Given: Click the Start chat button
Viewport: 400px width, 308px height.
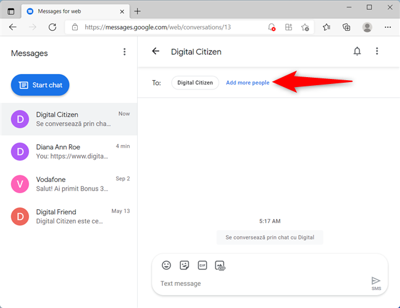Looking at the screenshot, I should coord(40,85).
